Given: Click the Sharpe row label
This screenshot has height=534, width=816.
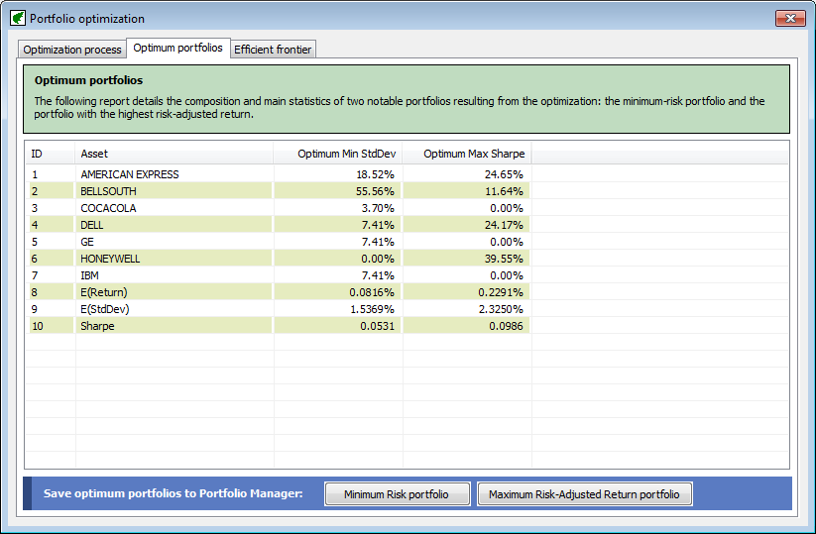Looking at the screenshot, I should (x=97, y=326).
